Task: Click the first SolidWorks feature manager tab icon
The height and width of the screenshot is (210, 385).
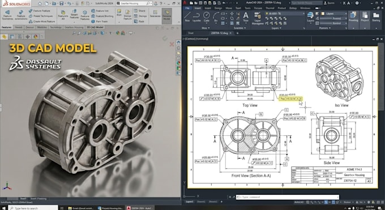Action: pos(4,37)
